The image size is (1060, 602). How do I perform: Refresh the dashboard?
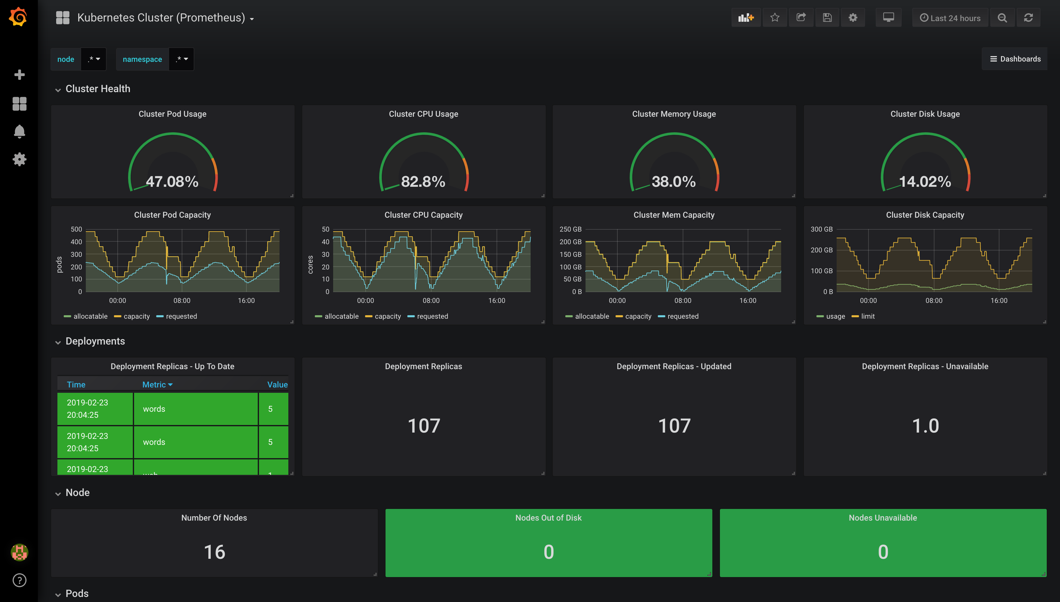(x=1028, y=18)
